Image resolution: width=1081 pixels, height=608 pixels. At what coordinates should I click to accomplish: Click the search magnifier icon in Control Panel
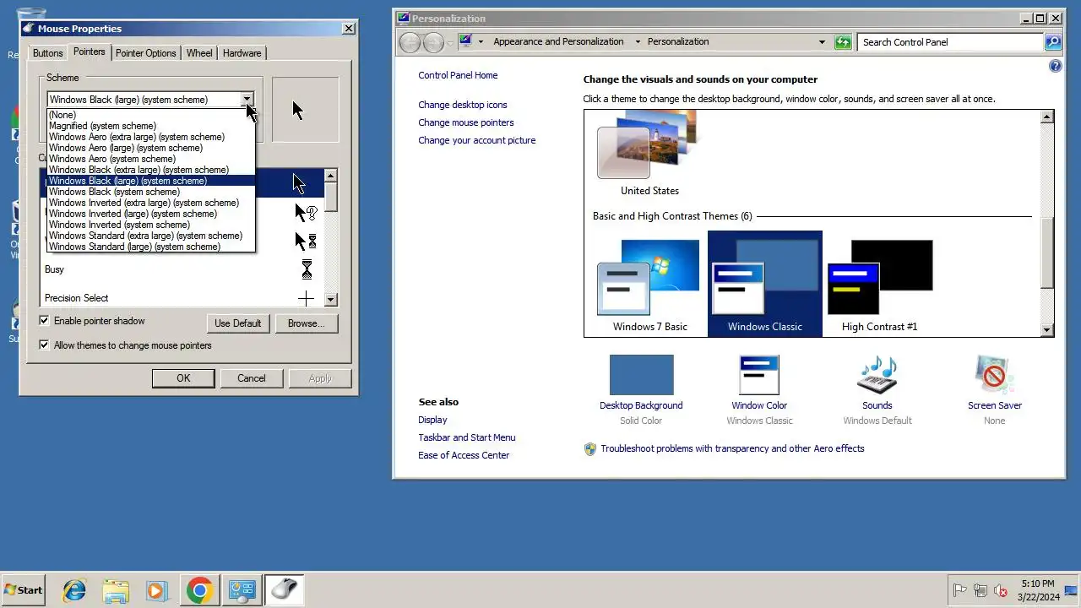point(1052,41)
